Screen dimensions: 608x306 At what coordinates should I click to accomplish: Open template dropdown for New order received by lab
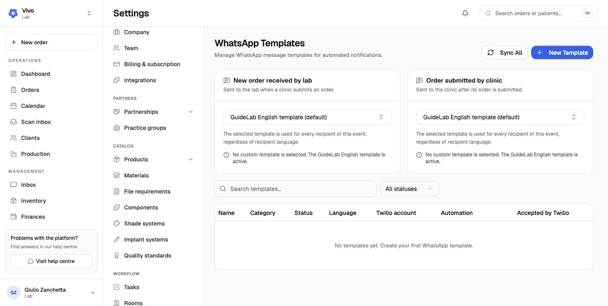tap(307, 117)
